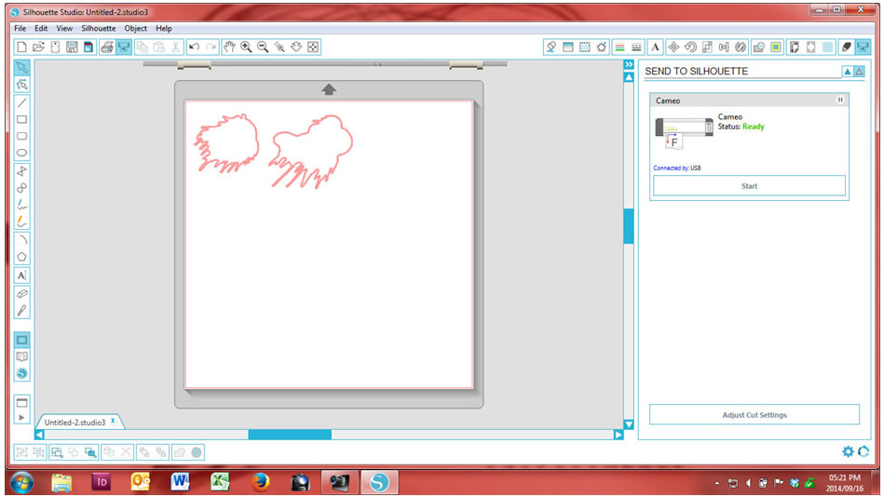The height and width of the screenshot is (497, 884).
Task: Open the Object menu
Action: point(135,28)
